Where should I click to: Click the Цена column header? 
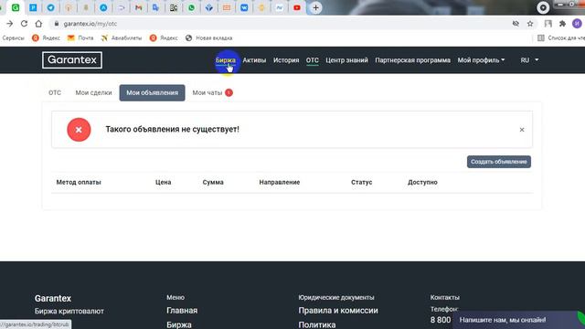(163, 183)
